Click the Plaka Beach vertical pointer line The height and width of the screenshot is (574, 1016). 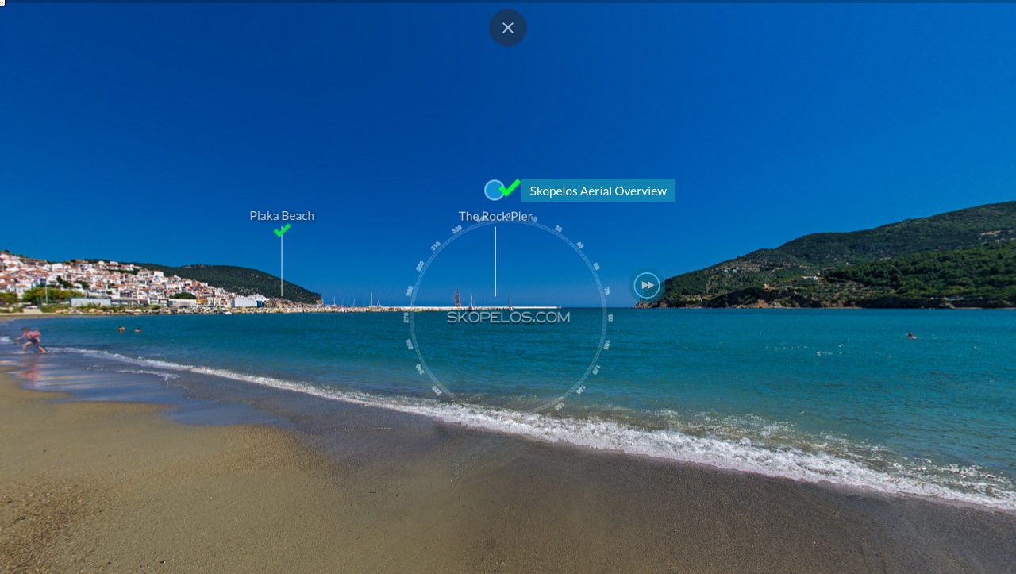pyautogui.click(x=281, y=267)
